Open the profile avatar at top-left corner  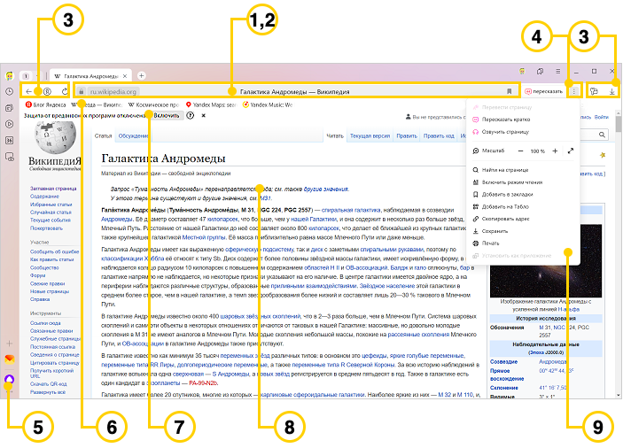click(10, 76)
